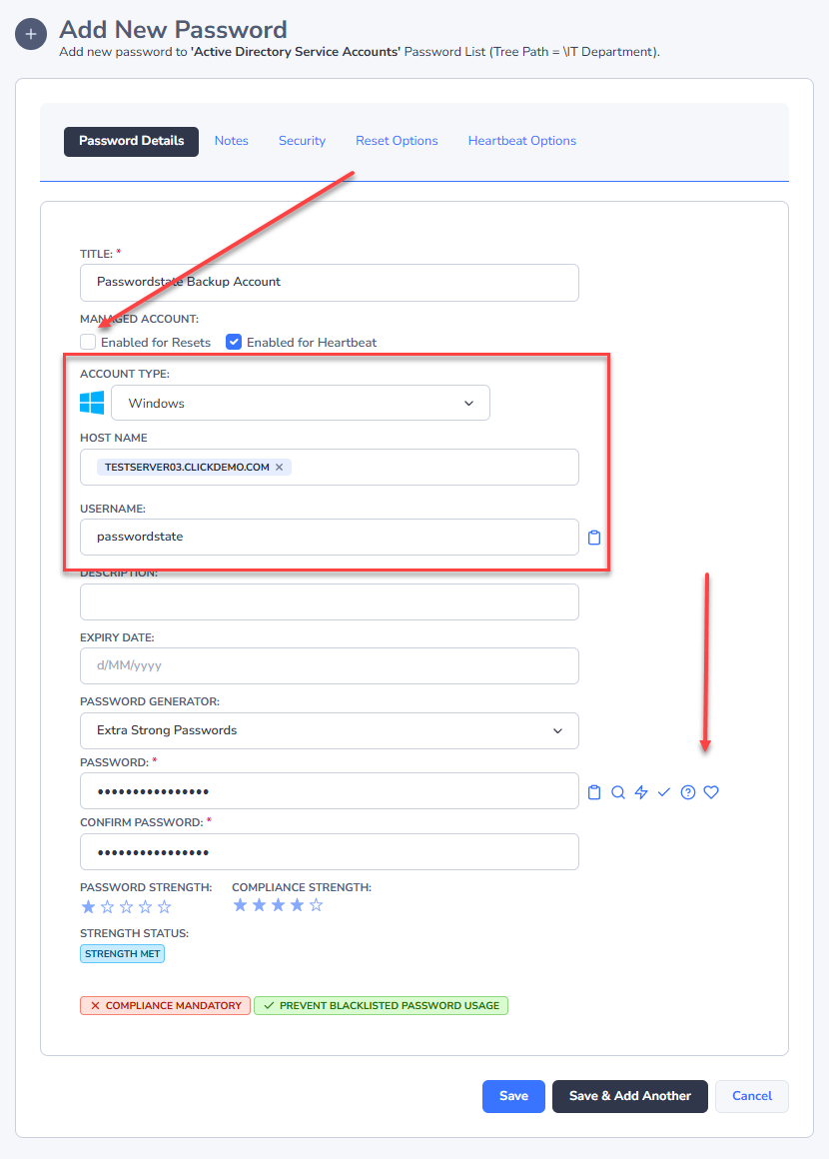
Task: Switch to the Notes tab
Action: (232, 141)
